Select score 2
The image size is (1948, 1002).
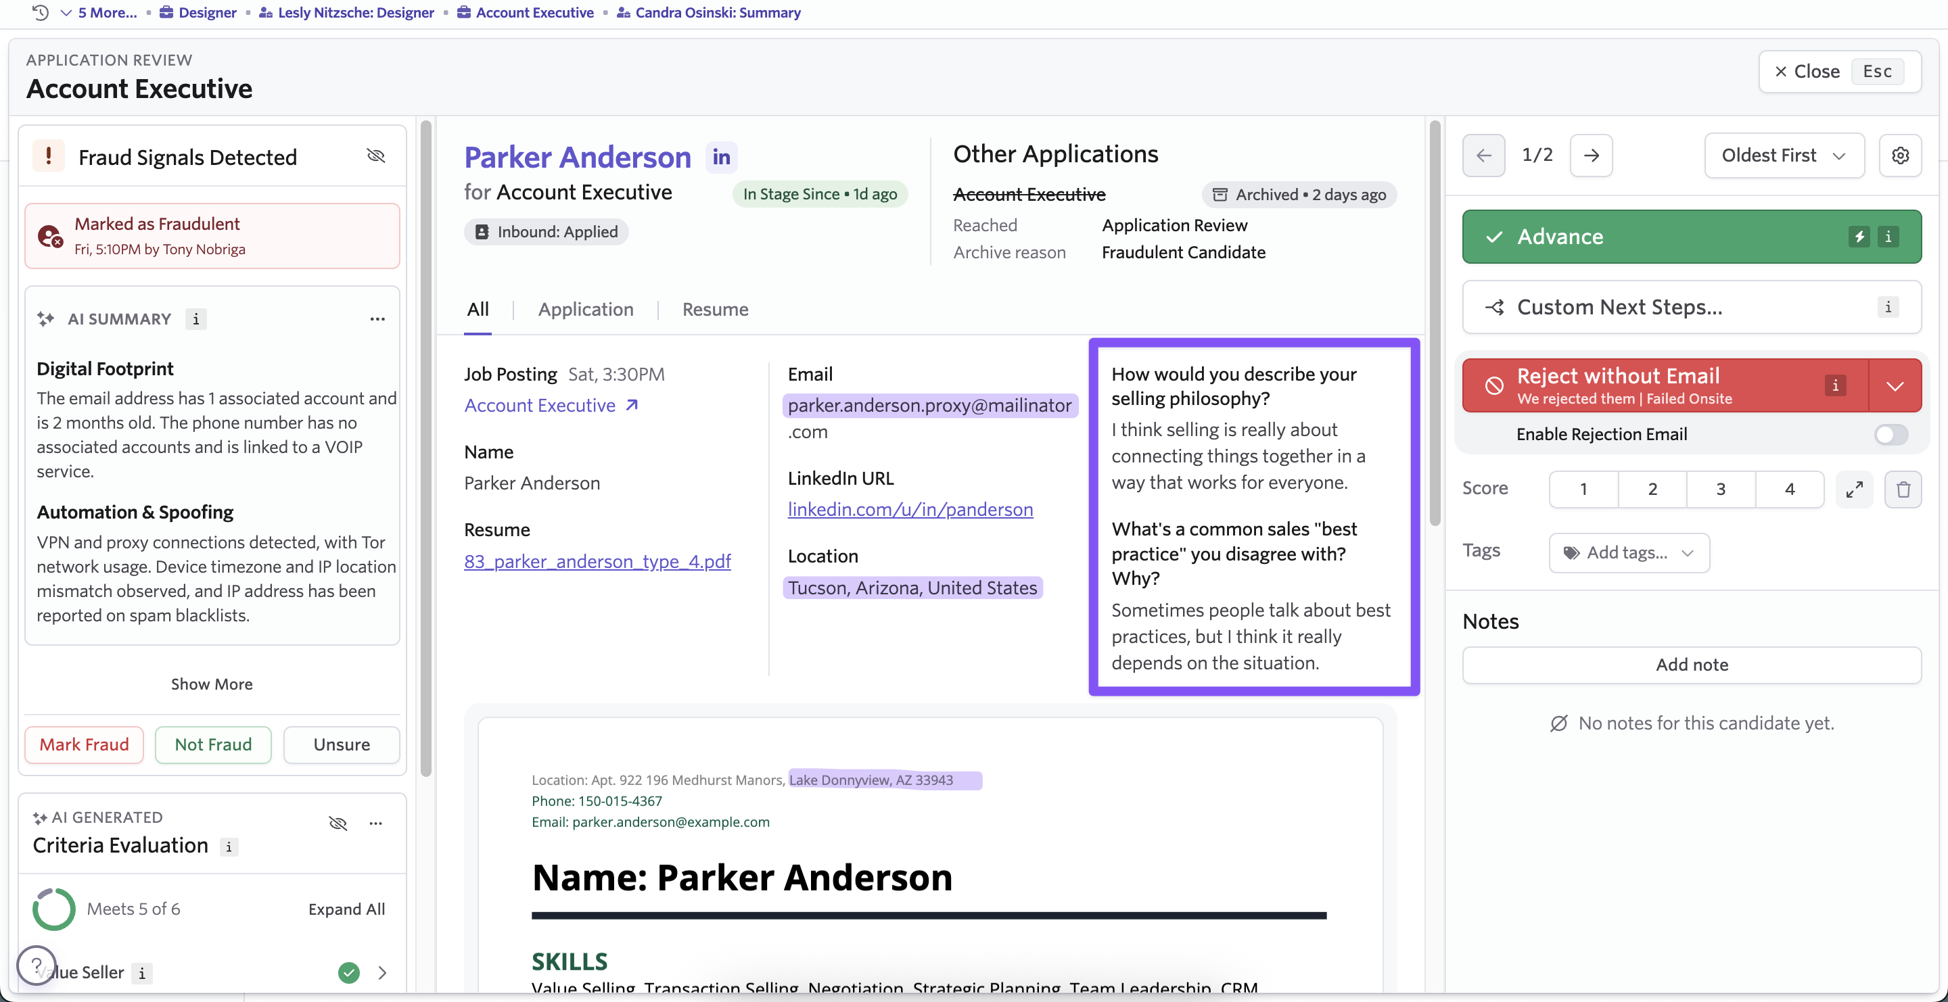(x=1653, y=489)
